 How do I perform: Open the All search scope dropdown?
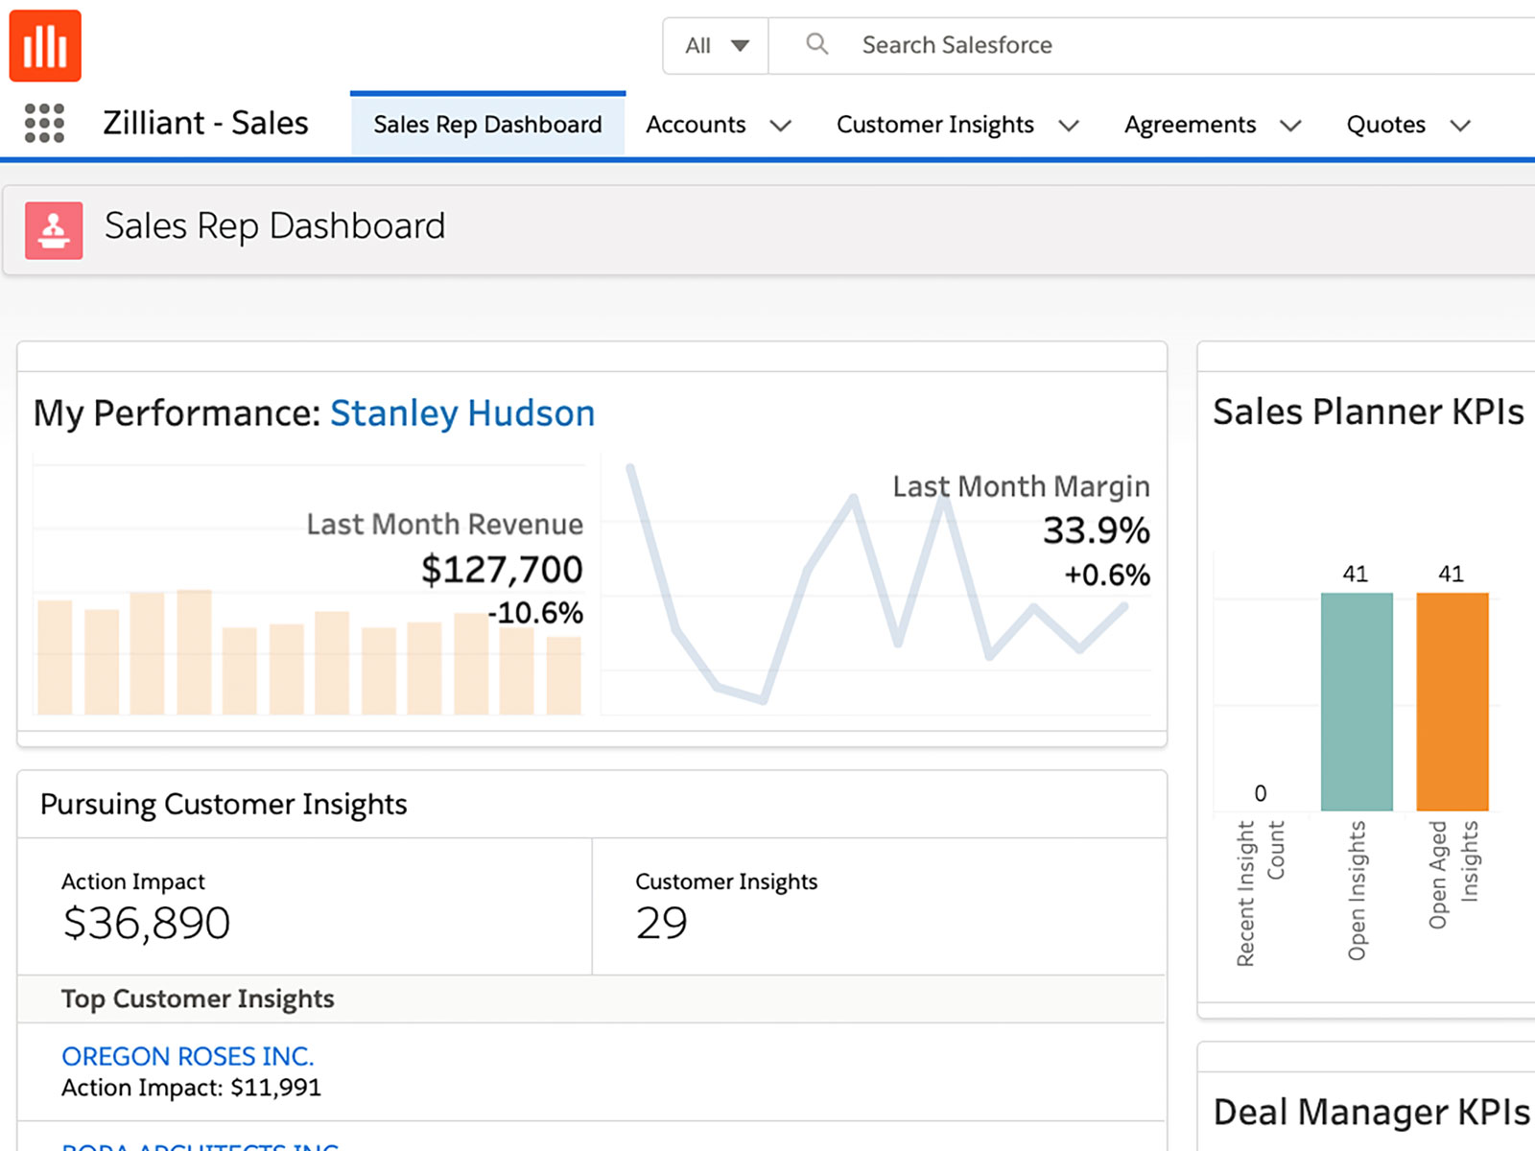(x=716, y=45)
